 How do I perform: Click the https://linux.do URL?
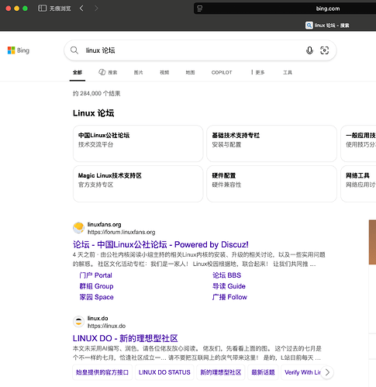(x=106, y=326)
